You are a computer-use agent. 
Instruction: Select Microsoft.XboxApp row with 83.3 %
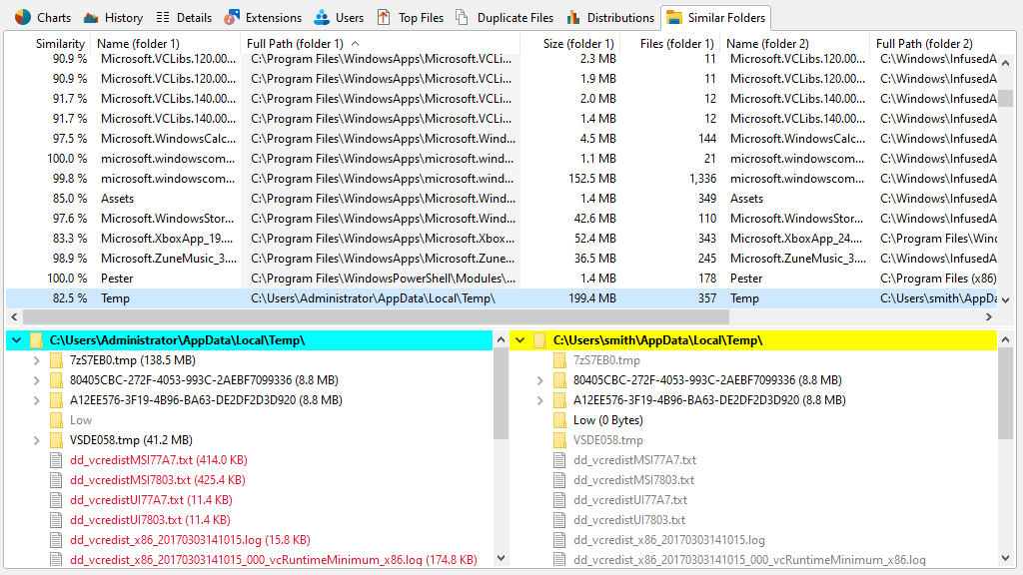click(x=502, y=239)
